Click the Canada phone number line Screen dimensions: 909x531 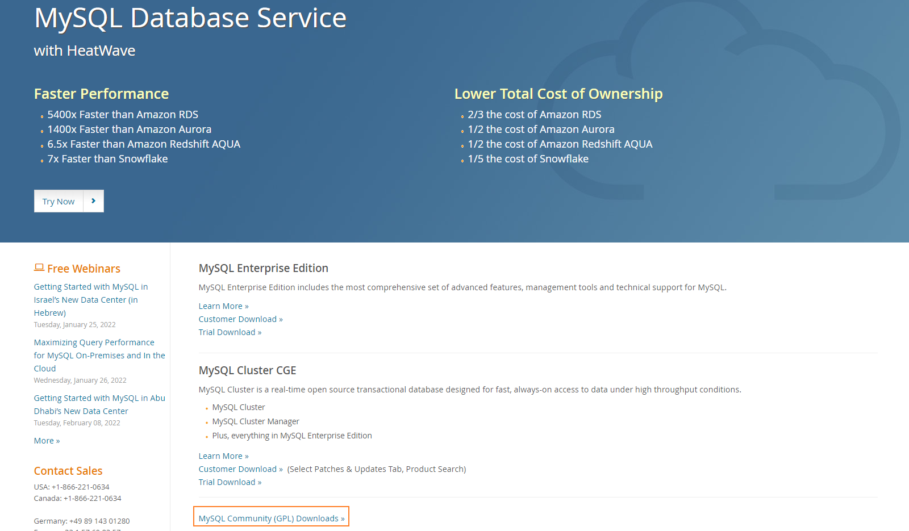(x=78, y=498)
